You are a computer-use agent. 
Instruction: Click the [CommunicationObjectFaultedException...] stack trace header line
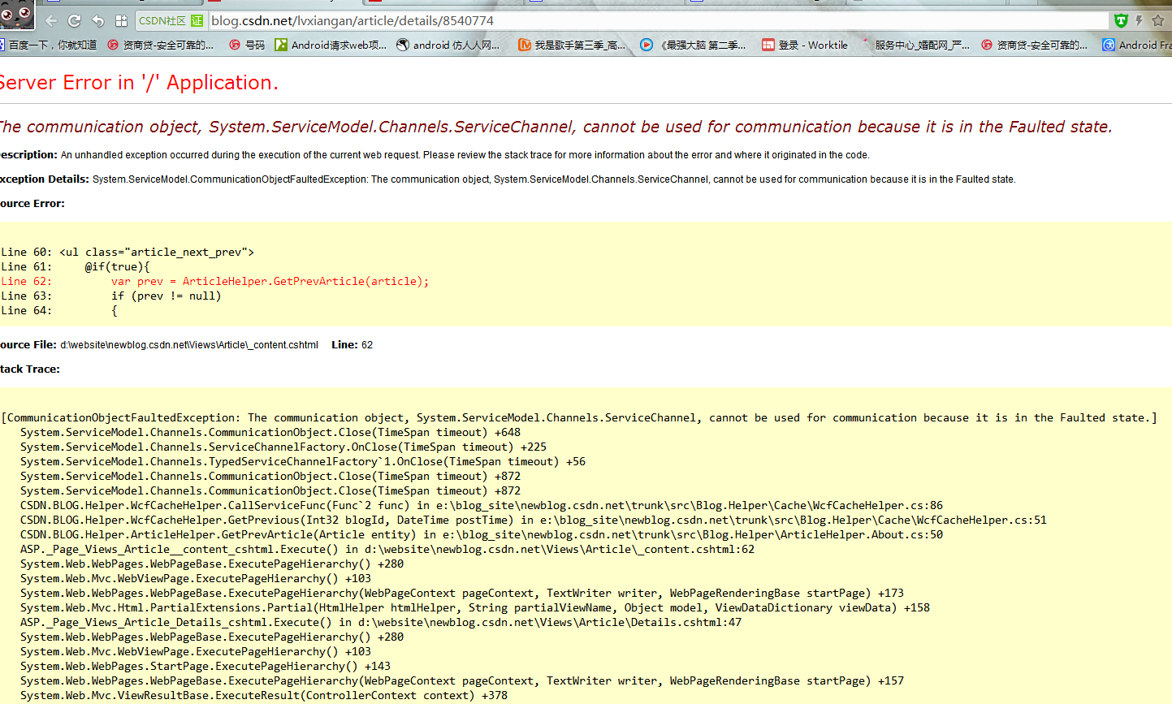click(x=579, y=417)
